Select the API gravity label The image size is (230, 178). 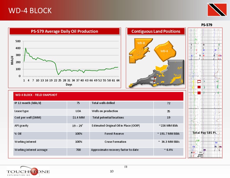pyautogui.click(x=21, y=126)
